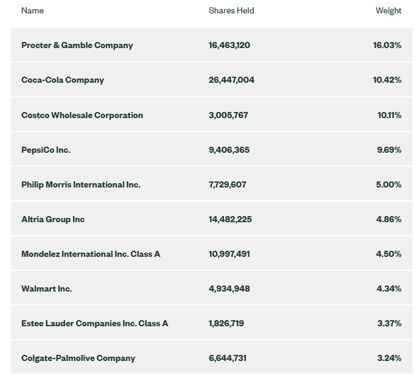420x378 pixels.
Task: Select Estee Lauder Companies Inc. Class A
Action: point(94,324)
